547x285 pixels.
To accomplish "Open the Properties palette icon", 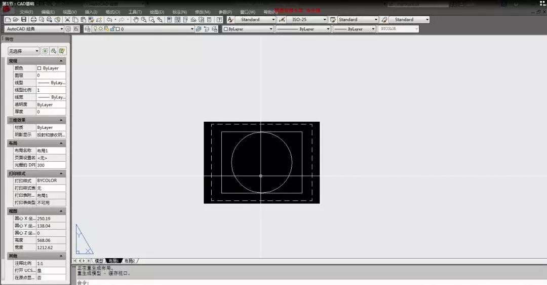I will pyautogui.click(x=170, y=20).
